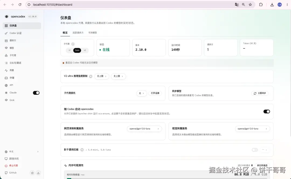291x179 pixels.
Task: Open browser extensions puzzle icon
Action: point(261,5)
